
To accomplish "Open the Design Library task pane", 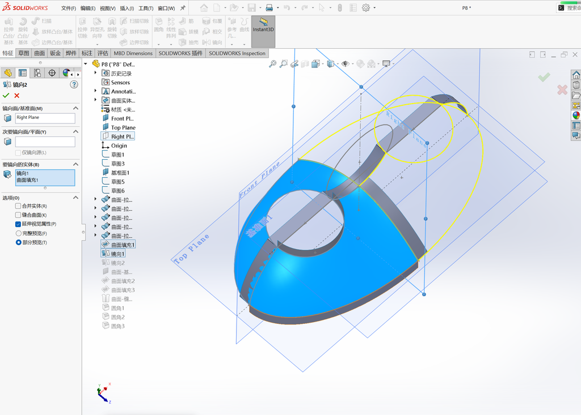I will click(x=576, y=85).
